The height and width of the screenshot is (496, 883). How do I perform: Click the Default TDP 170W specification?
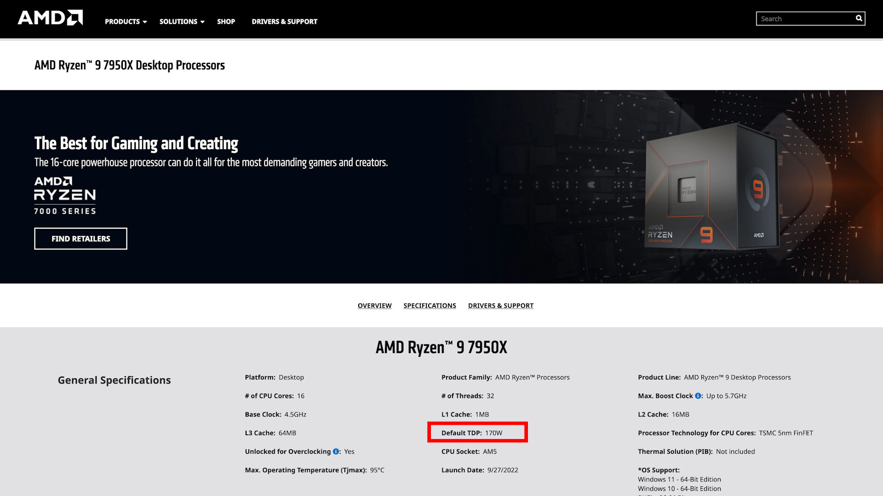pos(472,433)
